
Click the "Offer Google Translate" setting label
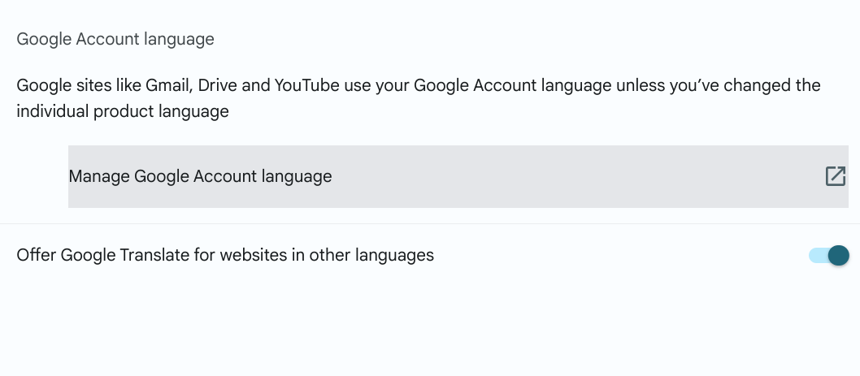pyautogui.click(x=225, y=255)
